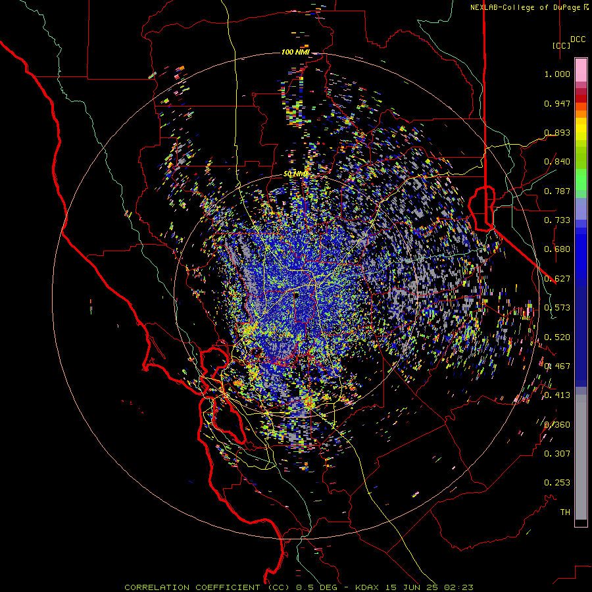Select the 0.840 scale value

[557, 162]
